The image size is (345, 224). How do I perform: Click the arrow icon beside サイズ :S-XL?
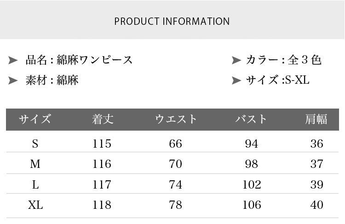pos(236,80)
